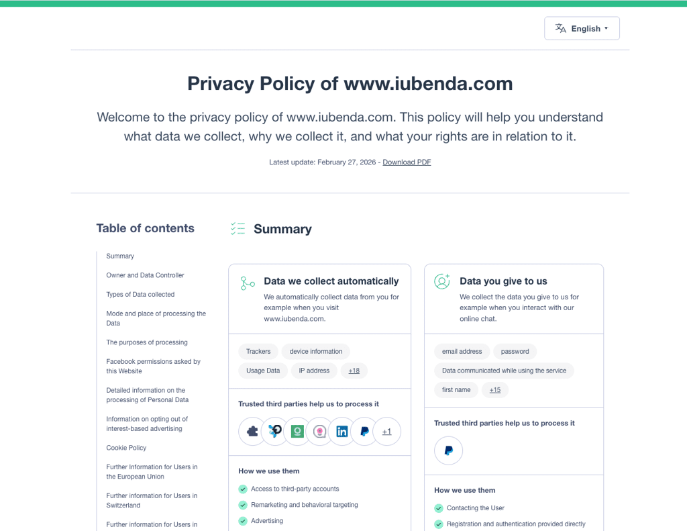Click the translation icon beside English
Screen dimensions: 687x531
pyautogui.click(x=560, y=28)
